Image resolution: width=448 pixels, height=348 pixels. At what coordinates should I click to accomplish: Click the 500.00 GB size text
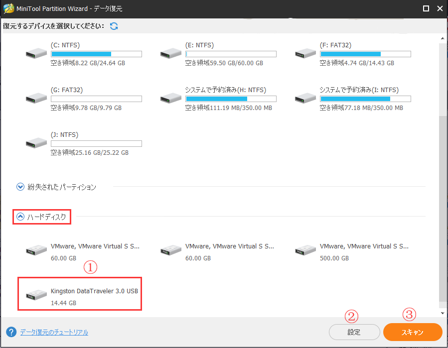[334, 258]
